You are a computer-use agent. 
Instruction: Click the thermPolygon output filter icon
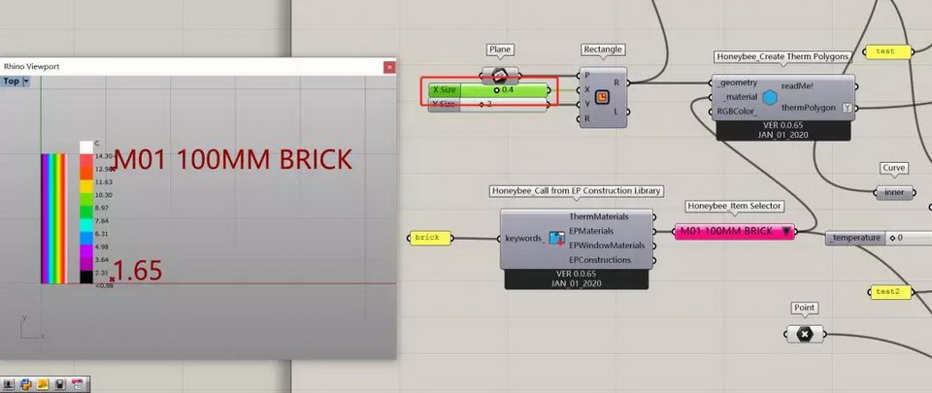click(847, 108)
